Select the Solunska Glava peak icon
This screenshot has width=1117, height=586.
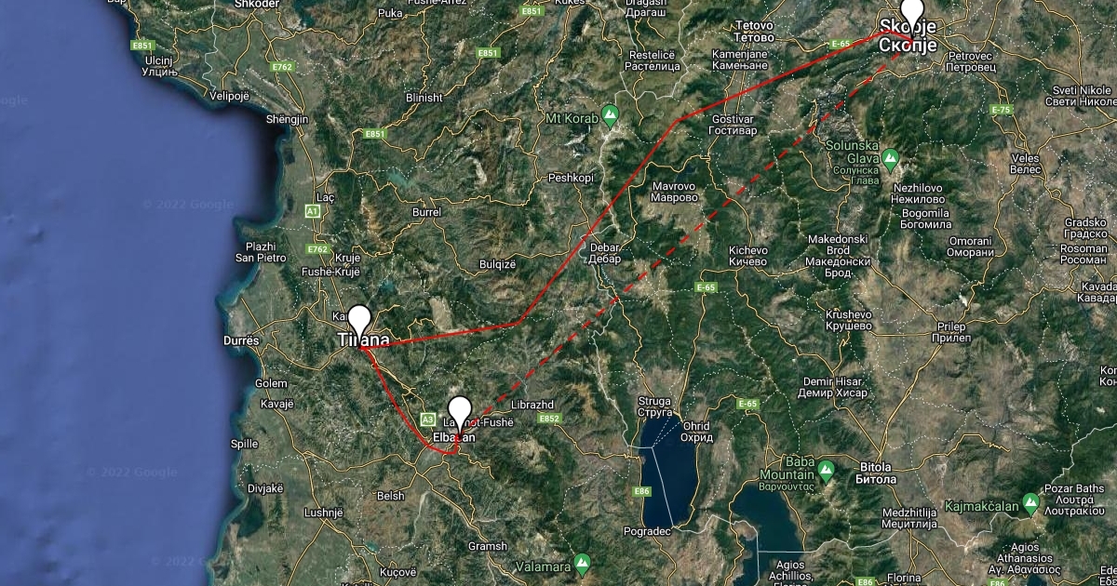point(890,160)
